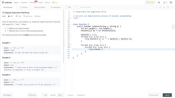Click the format code braces icon

pos(160,7)
